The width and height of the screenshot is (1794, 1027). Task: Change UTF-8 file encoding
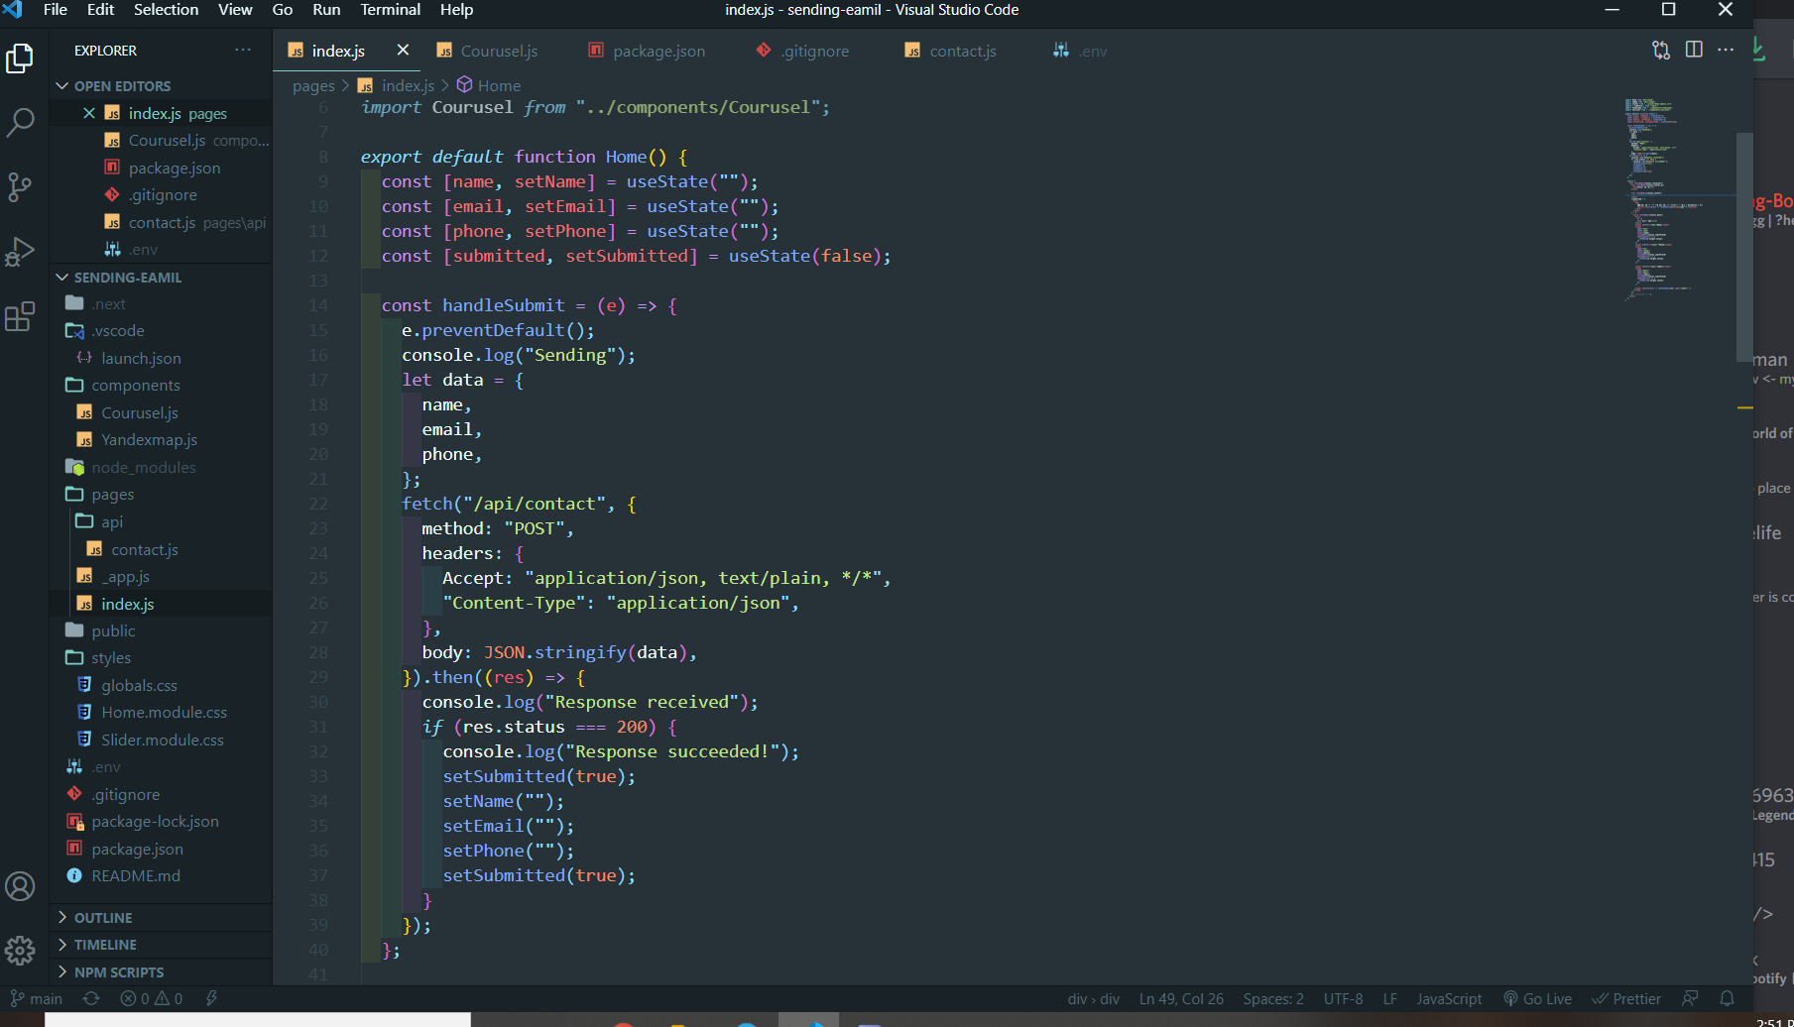pos(1343,998)
